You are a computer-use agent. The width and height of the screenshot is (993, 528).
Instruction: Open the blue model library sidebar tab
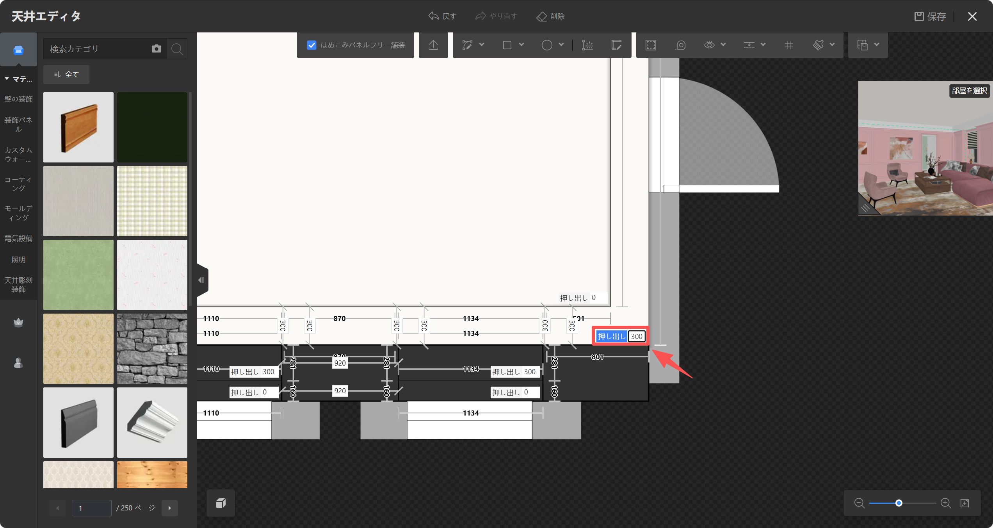point(18,50)
